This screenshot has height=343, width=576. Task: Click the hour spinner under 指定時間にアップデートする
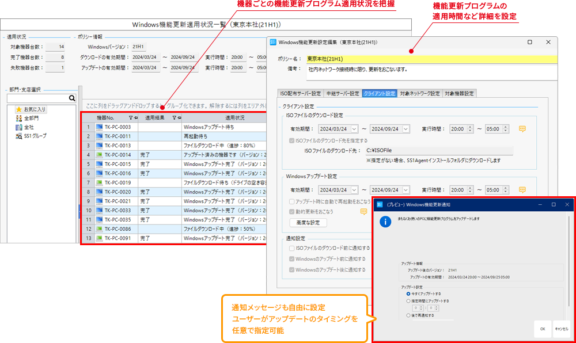(421, 308)
